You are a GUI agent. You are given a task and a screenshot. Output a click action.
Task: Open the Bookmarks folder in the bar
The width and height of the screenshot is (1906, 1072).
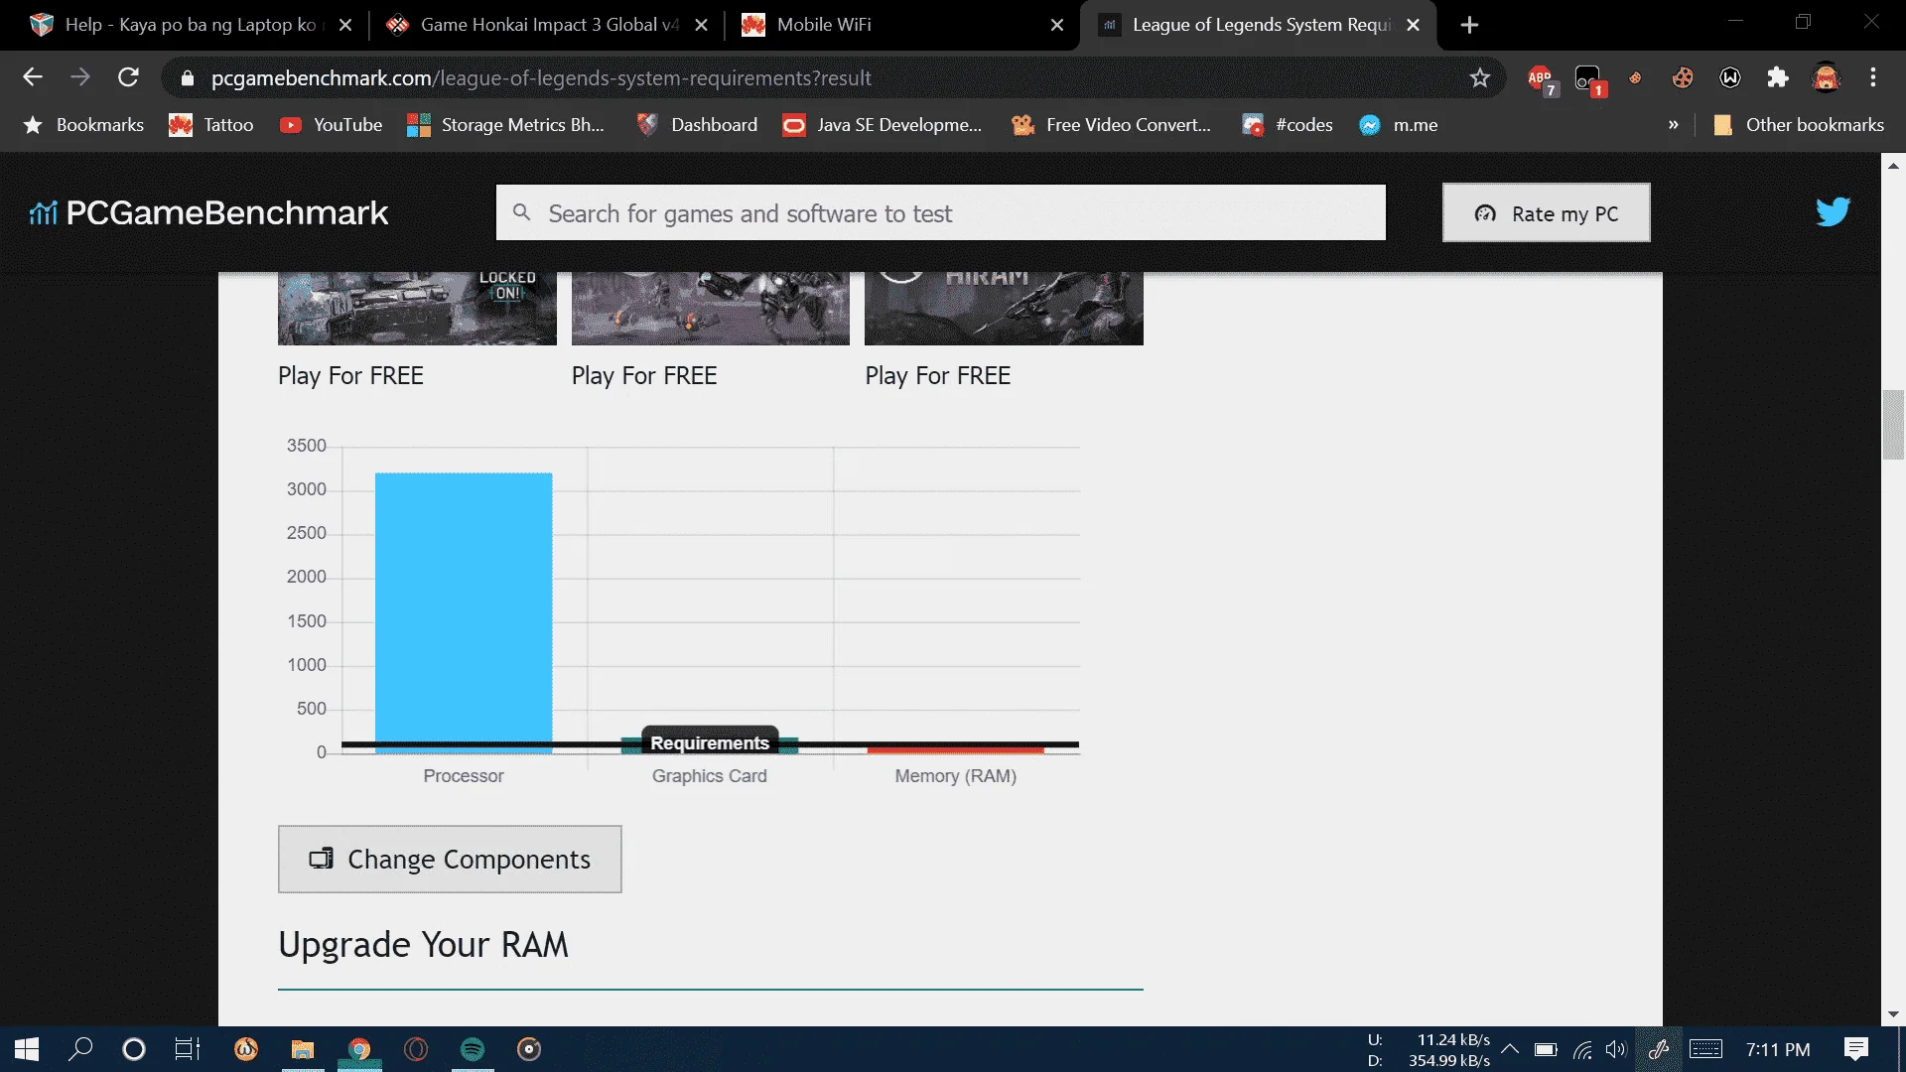(x=84, y=125)
